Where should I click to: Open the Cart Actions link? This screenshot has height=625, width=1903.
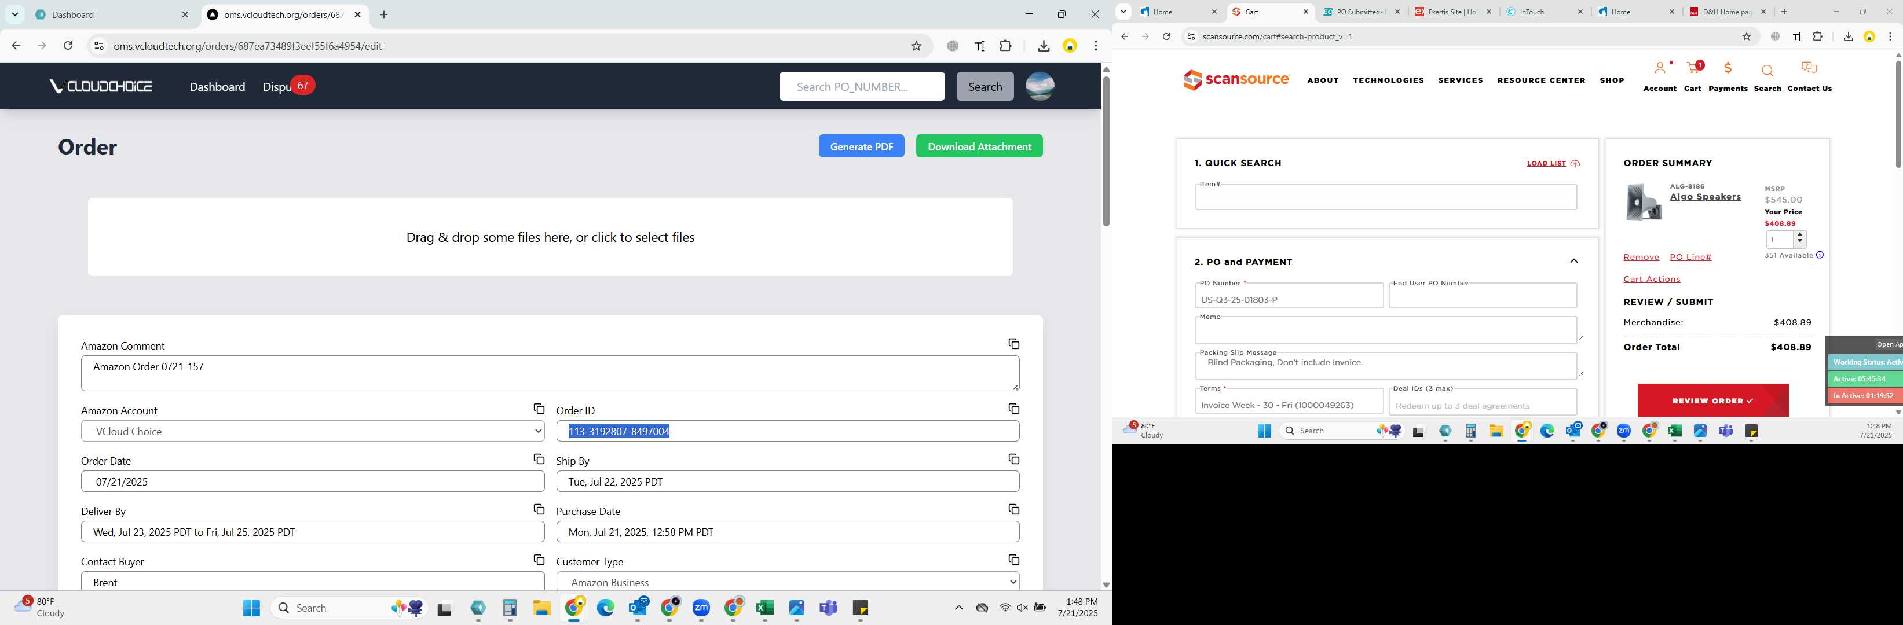click(1651, 279)
